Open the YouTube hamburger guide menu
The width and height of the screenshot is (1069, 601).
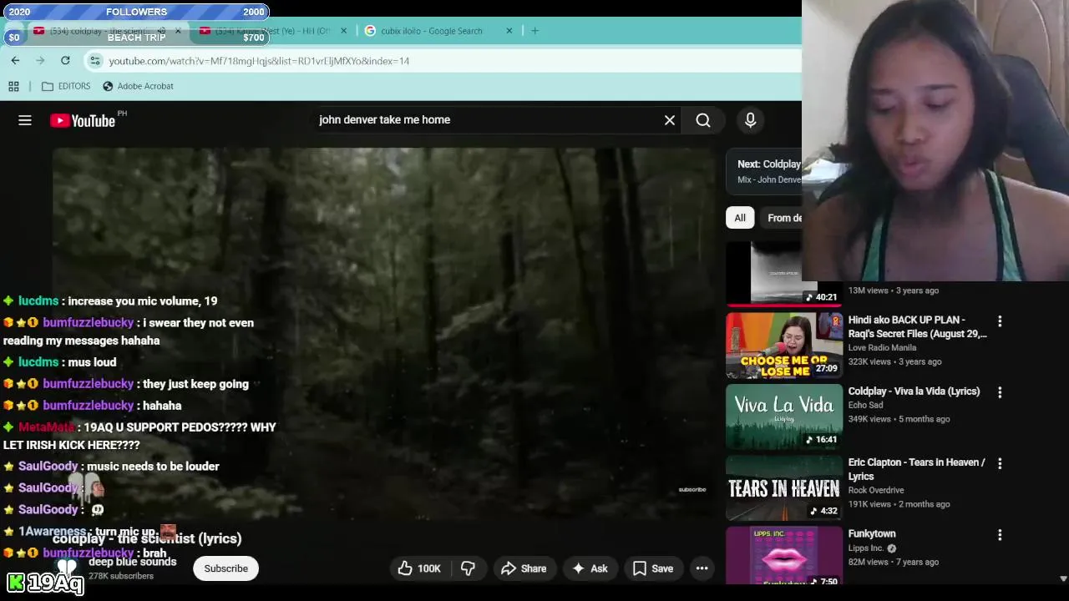tap(25, 120)
